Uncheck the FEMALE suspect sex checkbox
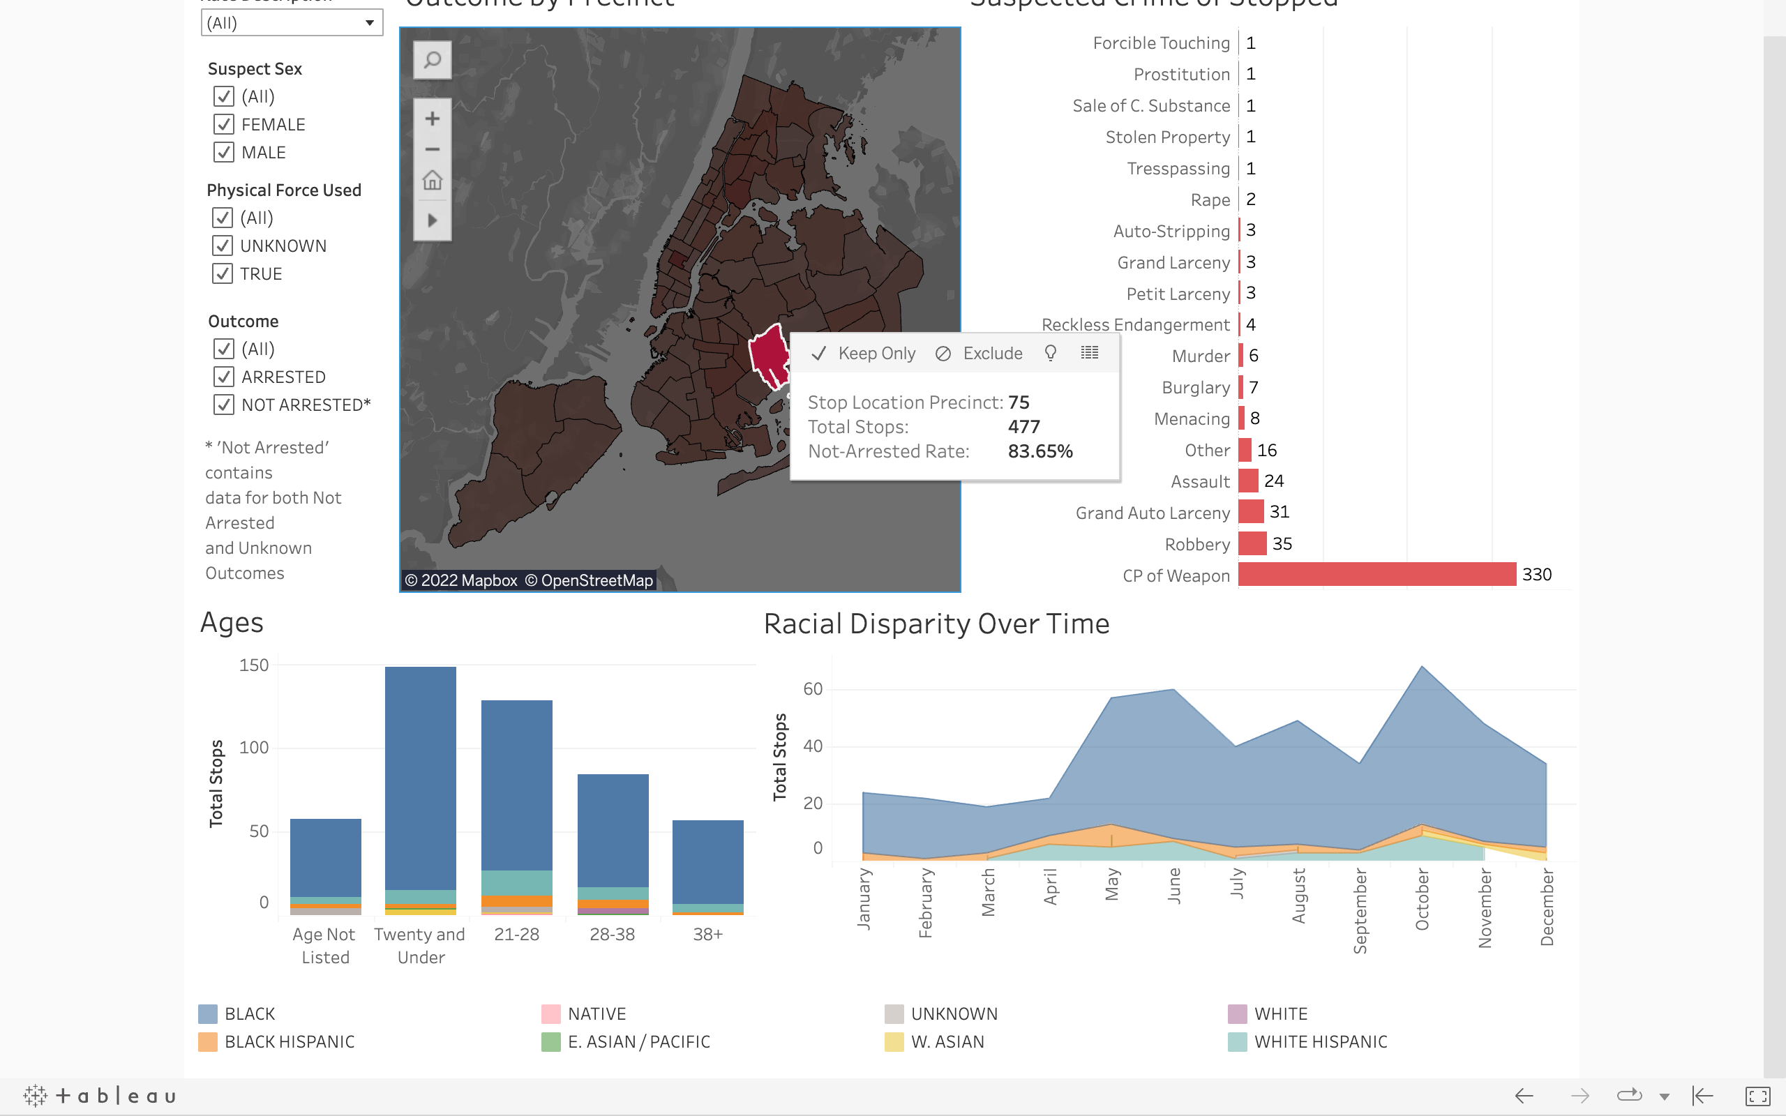The width and height of the screenshot is (1786, 1116). click(224, 124)
